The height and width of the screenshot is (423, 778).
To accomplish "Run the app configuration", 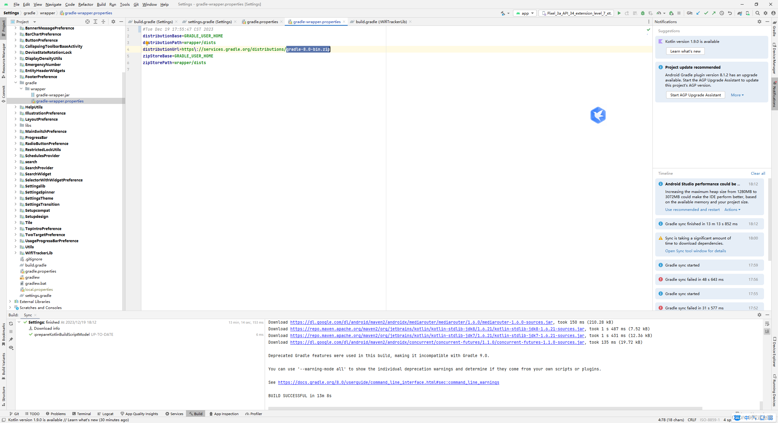I will pyautogui.click(x=619, y=13).
